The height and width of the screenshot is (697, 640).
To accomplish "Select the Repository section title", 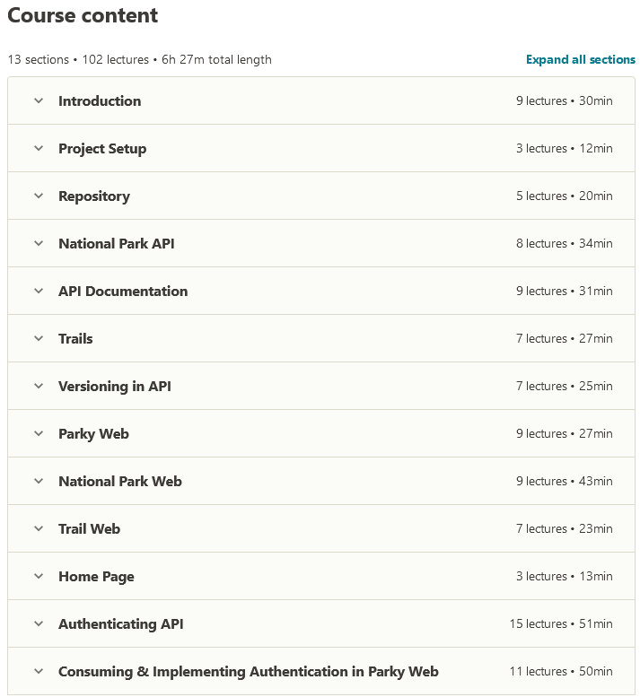I will coord(94,196).
